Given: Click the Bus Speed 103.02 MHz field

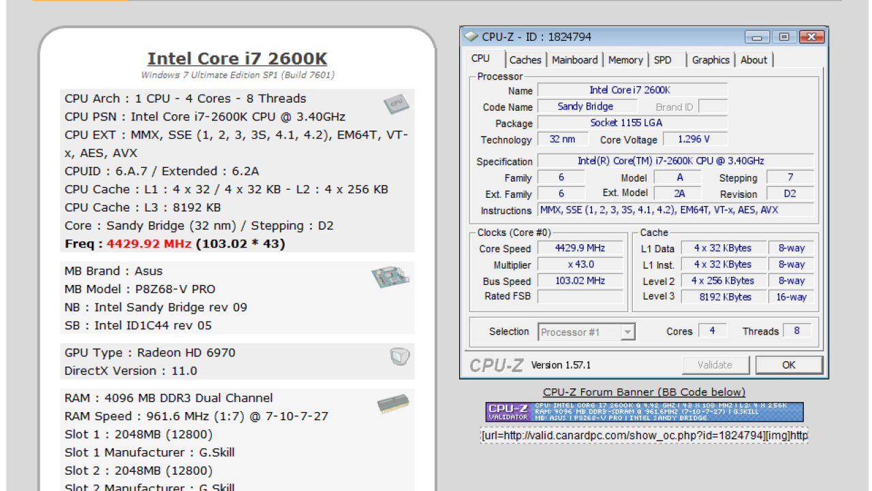Looking at the screenshot, I should click(580, 281).
